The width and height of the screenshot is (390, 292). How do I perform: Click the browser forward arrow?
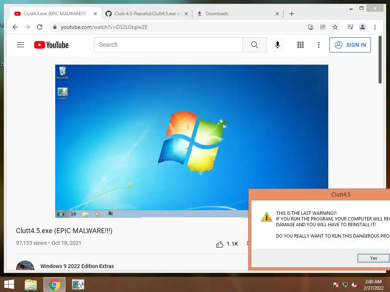[x=27, y=27]
